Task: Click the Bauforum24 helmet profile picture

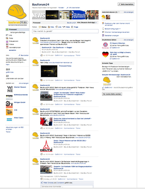Action: 17,15
